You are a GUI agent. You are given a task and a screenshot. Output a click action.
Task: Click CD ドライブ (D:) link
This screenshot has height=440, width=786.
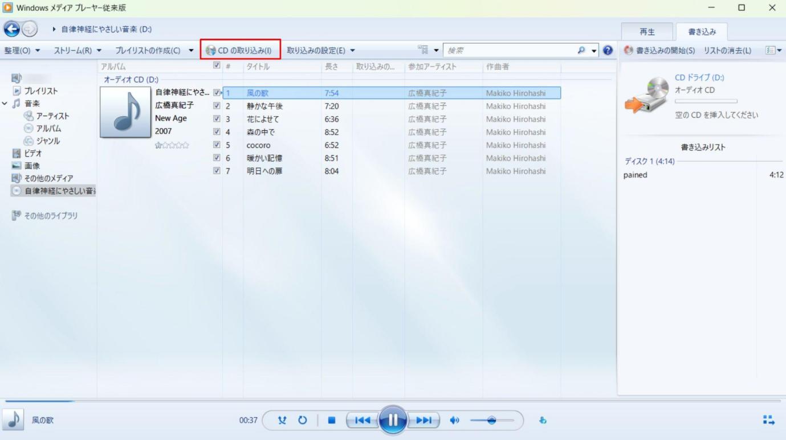point(699,78)
